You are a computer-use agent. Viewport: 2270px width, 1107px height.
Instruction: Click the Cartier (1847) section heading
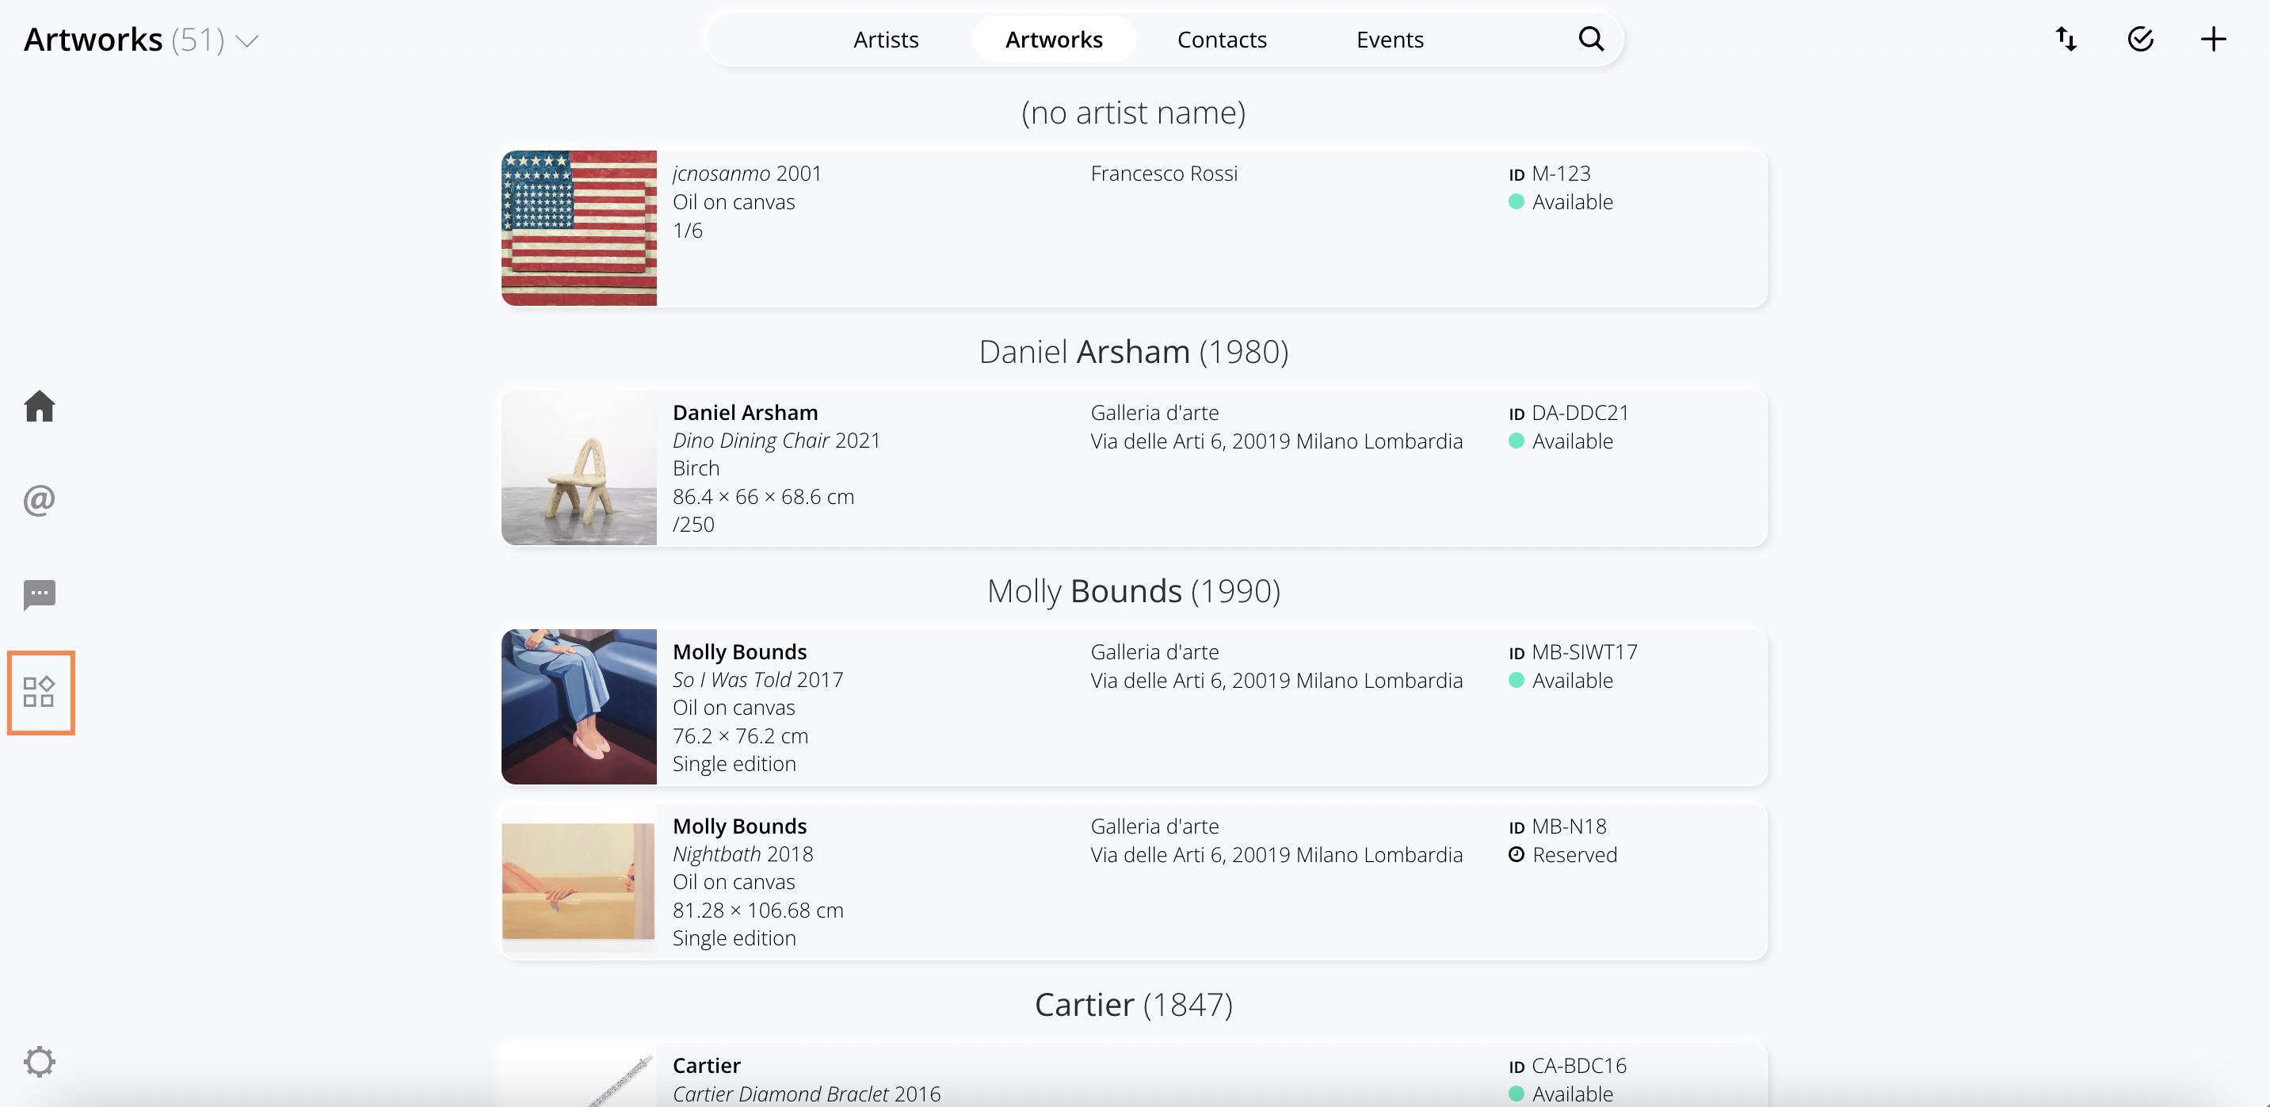(x=1134, y=1005)
